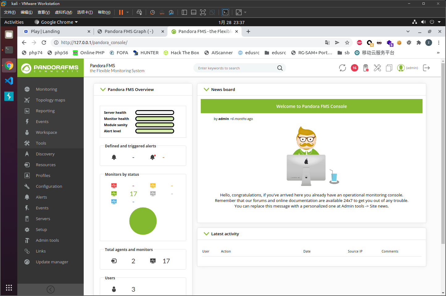Open the admin user avatar icon
This screenshot has width=446, height=296.
pos(401,68)
